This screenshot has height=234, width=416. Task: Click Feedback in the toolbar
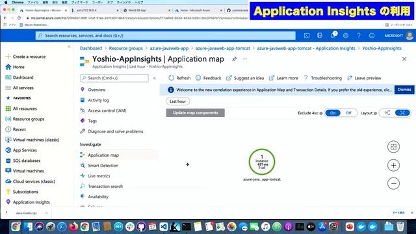[x=208, y=78]
